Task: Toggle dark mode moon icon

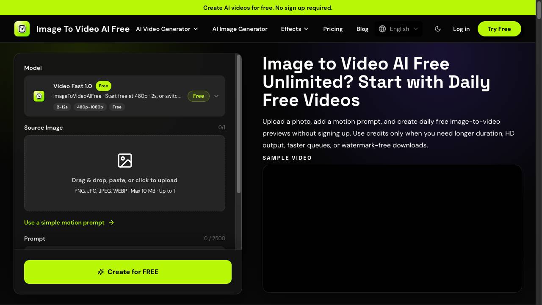Action: (x=438, y=29)
